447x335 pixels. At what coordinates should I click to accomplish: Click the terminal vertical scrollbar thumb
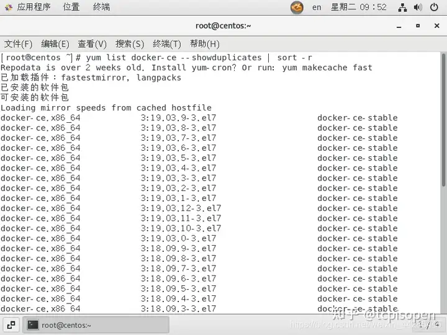(443, 120)
